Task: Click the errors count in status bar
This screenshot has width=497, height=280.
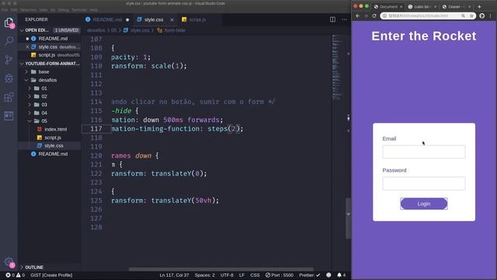Action: (x=10, y=275)
